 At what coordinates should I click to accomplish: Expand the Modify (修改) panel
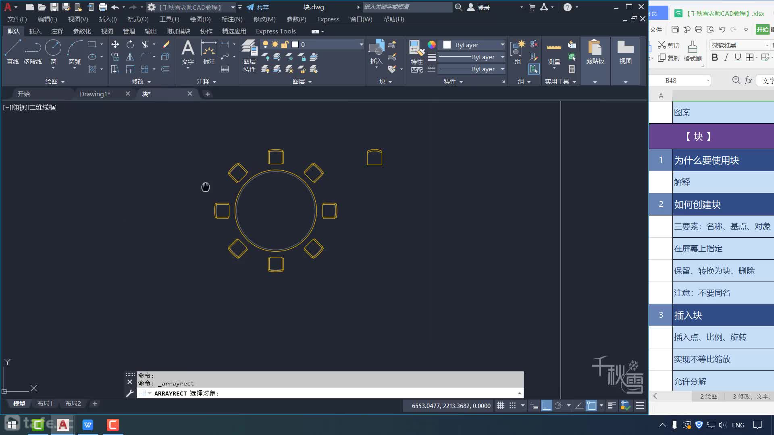click(141, 81)
